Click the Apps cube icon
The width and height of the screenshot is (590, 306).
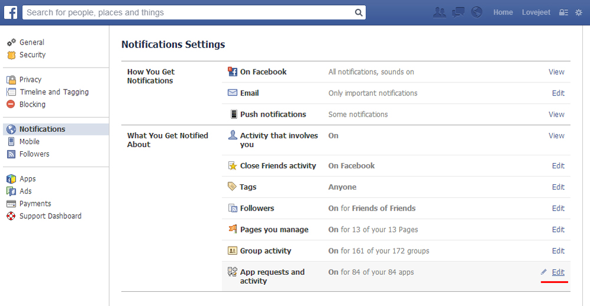point(11,179)
